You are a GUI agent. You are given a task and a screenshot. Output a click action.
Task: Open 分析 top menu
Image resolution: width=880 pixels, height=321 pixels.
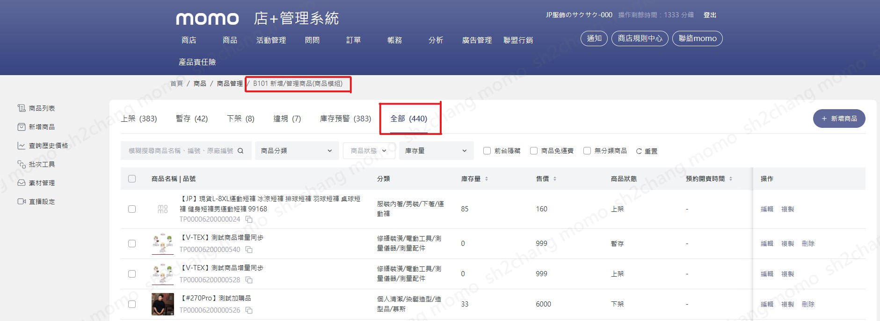pyautogui.click(x=436, y=40)
